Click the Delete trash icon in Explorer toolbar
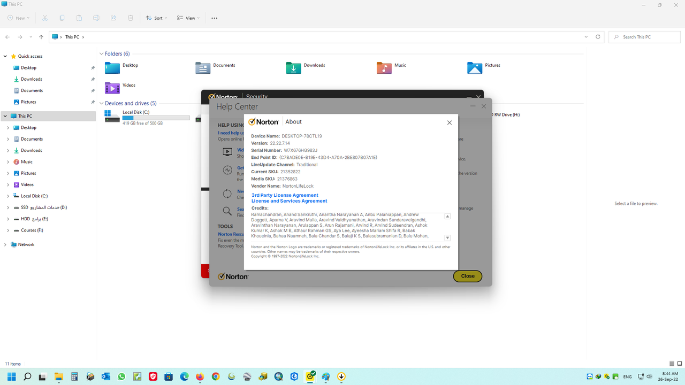Viewport: 685px width, 385px height. [131, 18]
